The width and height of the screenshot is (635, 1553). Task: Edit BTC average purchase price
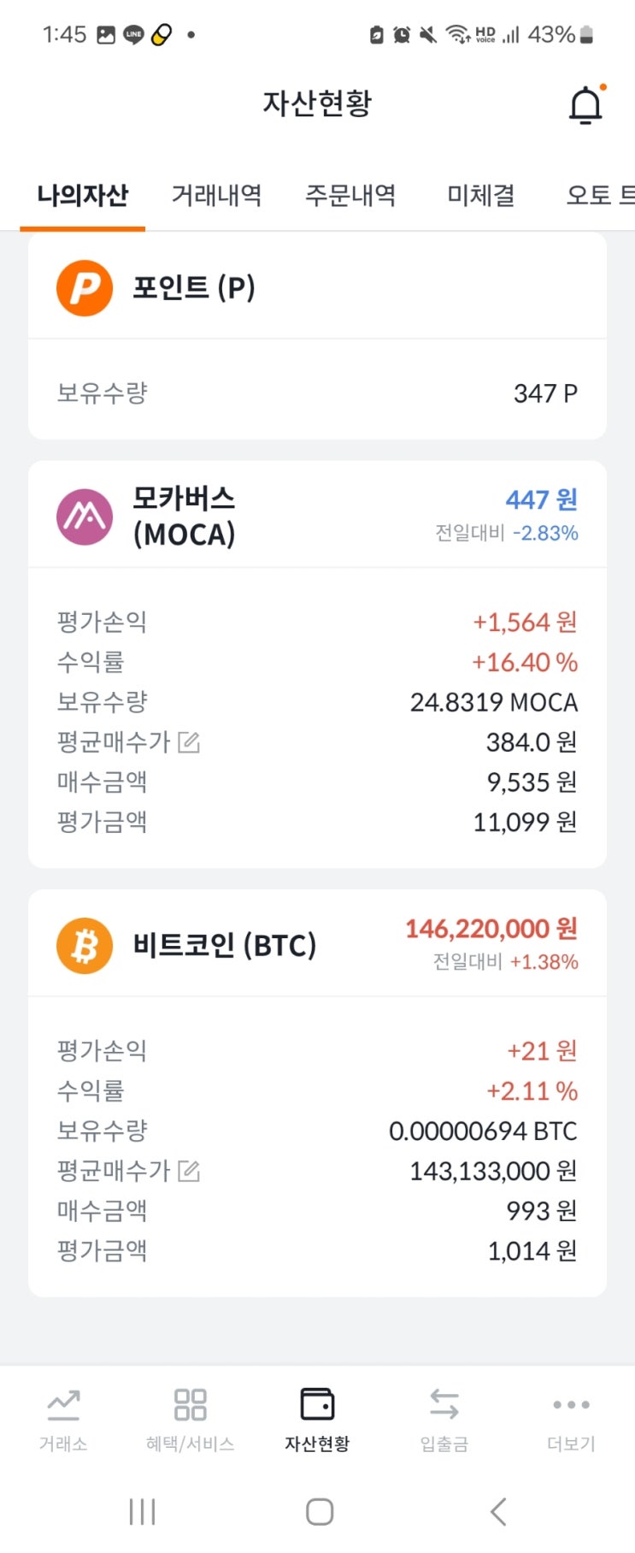tap(189, 1171)
